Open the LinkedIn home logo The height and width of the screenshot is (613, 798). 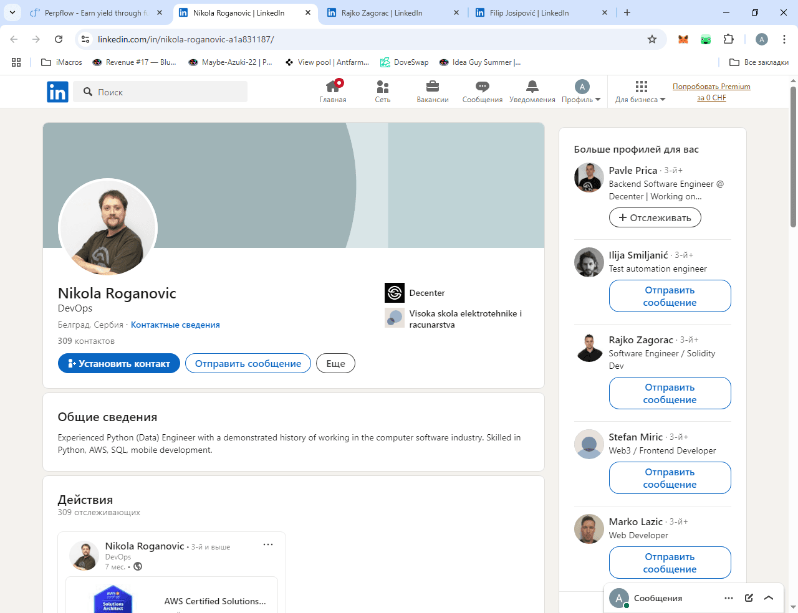[57, 92]
